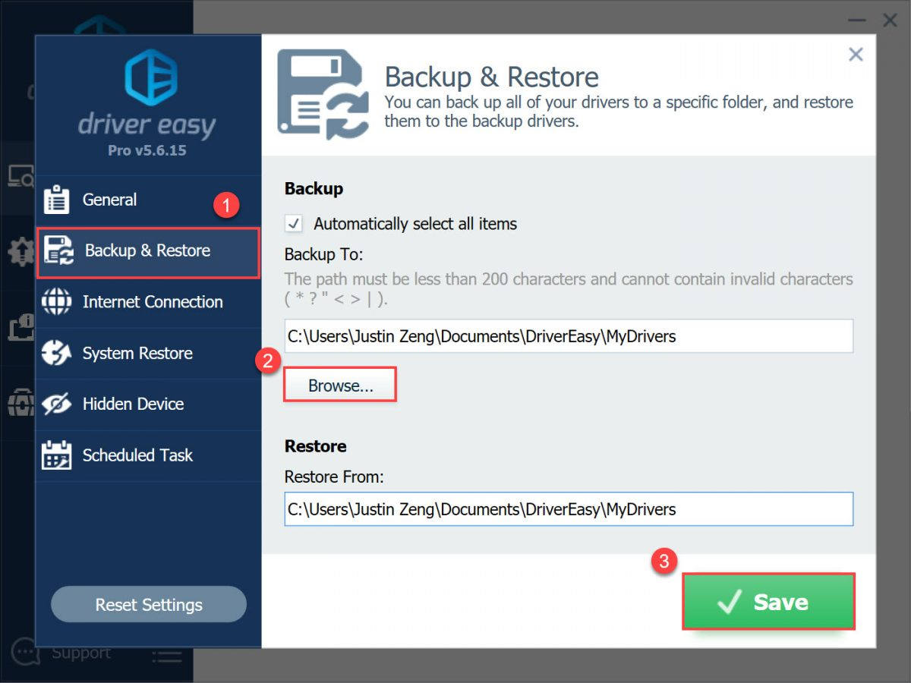Open the General settings section
This screenshot has width=911, height=683.
click(x=148, y=200)
